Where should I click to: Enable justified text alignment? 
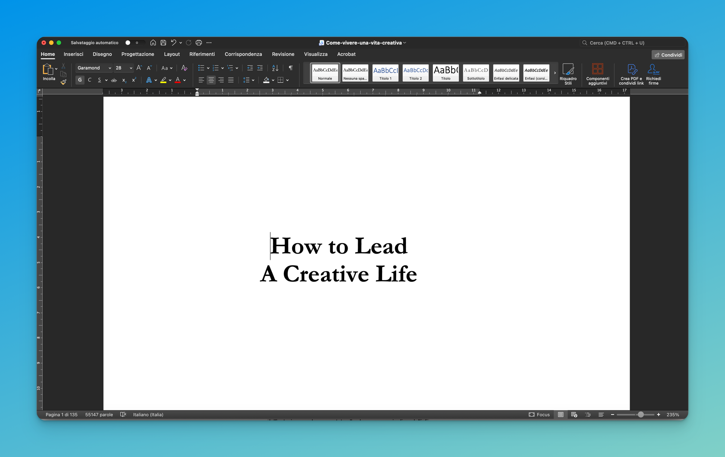coord(231,80)
